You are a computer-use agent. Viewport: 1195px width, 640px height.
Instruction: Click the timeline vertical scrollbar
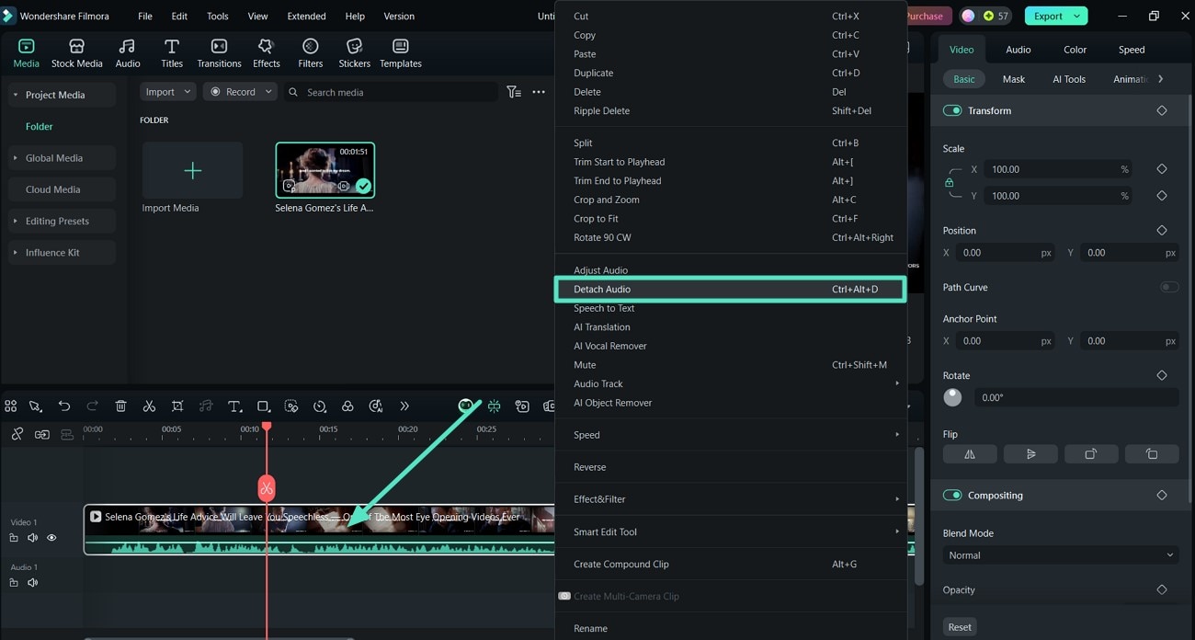coord(919,515)
